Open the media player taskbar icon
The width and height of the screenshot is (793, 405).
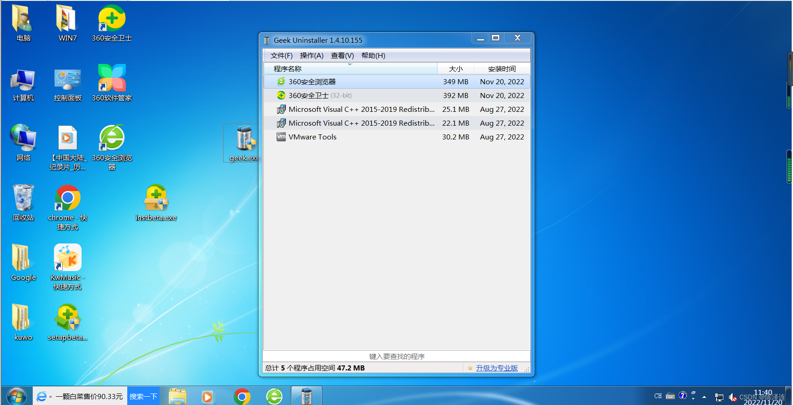pyautogui.click(x=207, y=396)
